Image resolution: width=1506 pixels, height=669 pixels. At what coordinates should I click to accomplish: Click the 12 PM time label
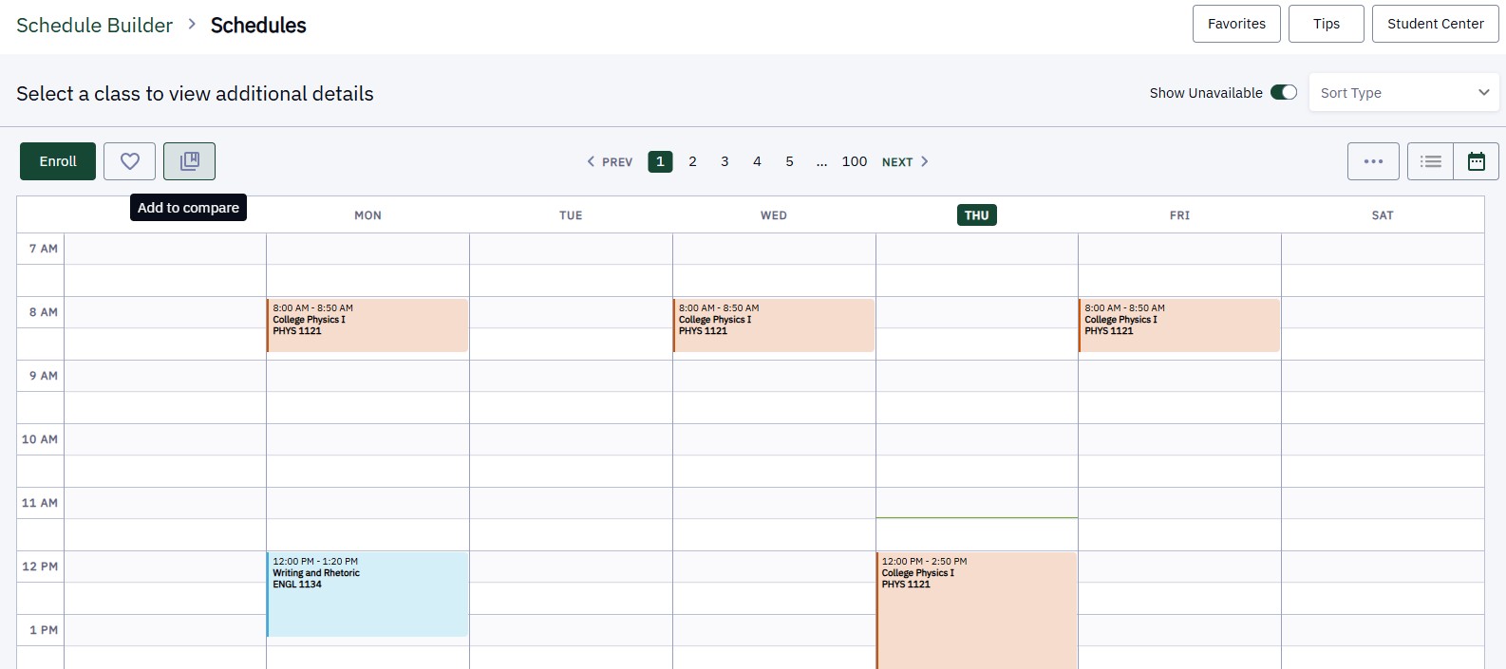(x=40, y=567)
